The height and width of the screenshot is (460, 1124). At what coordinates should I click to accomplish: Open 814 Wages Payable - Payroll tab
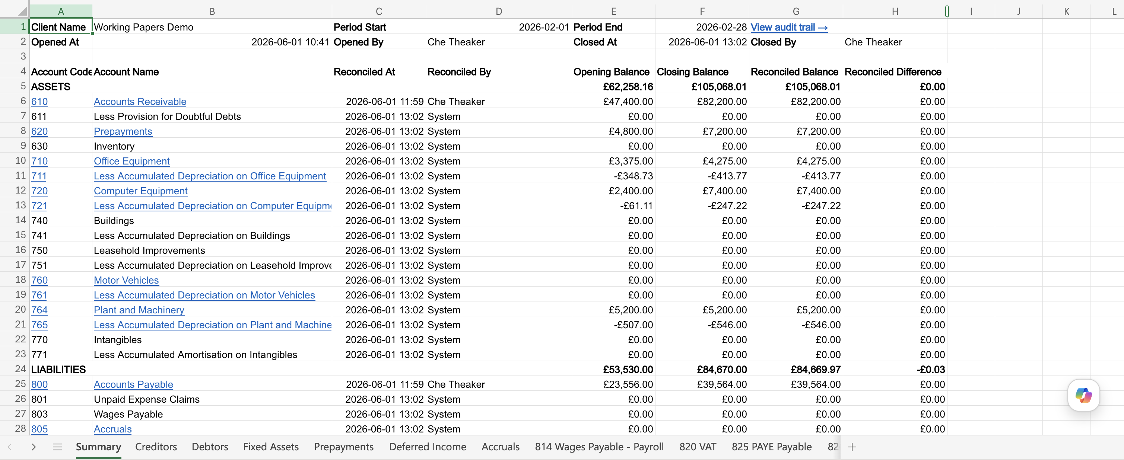tap(599, 447)
